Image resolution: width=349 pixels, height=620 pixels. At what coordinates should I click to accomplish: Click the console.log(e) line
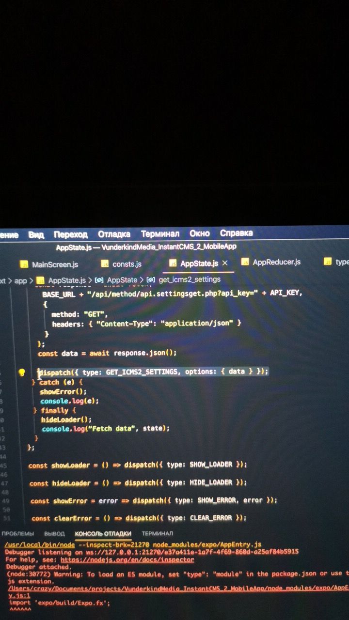70,401
